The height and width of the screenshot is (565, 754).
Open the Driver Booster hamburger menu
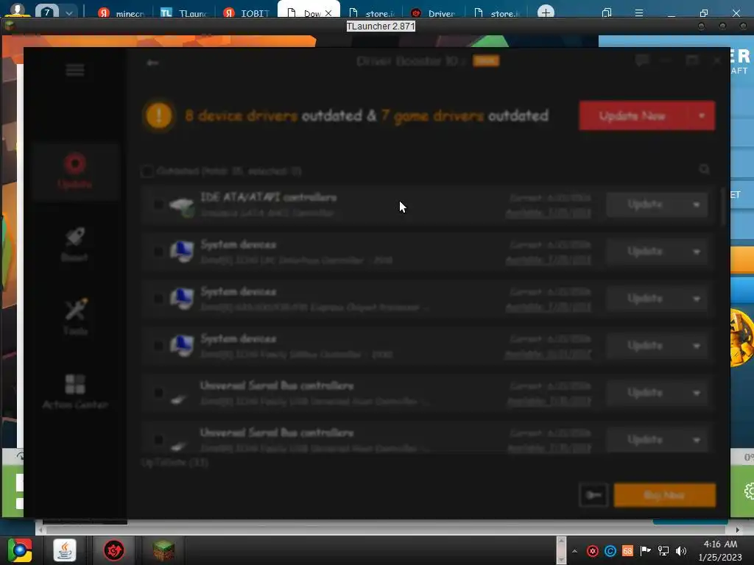point(75,70)
